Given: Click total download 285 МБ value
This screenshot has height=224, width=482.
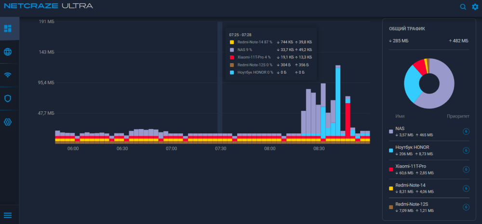Looking at the screenshot, I should (x=399, y=40).
